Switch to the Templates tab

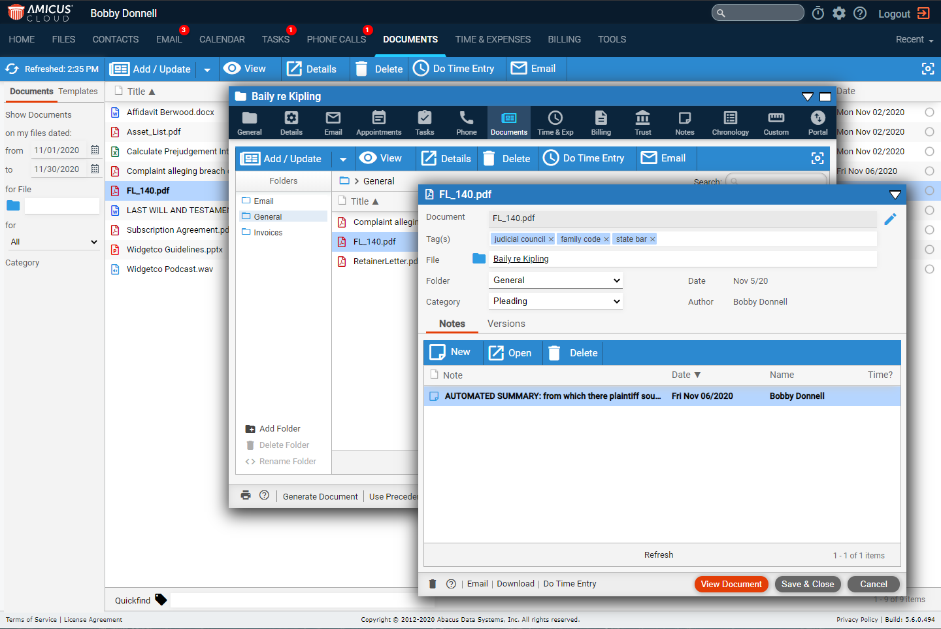tap(78, 92)
